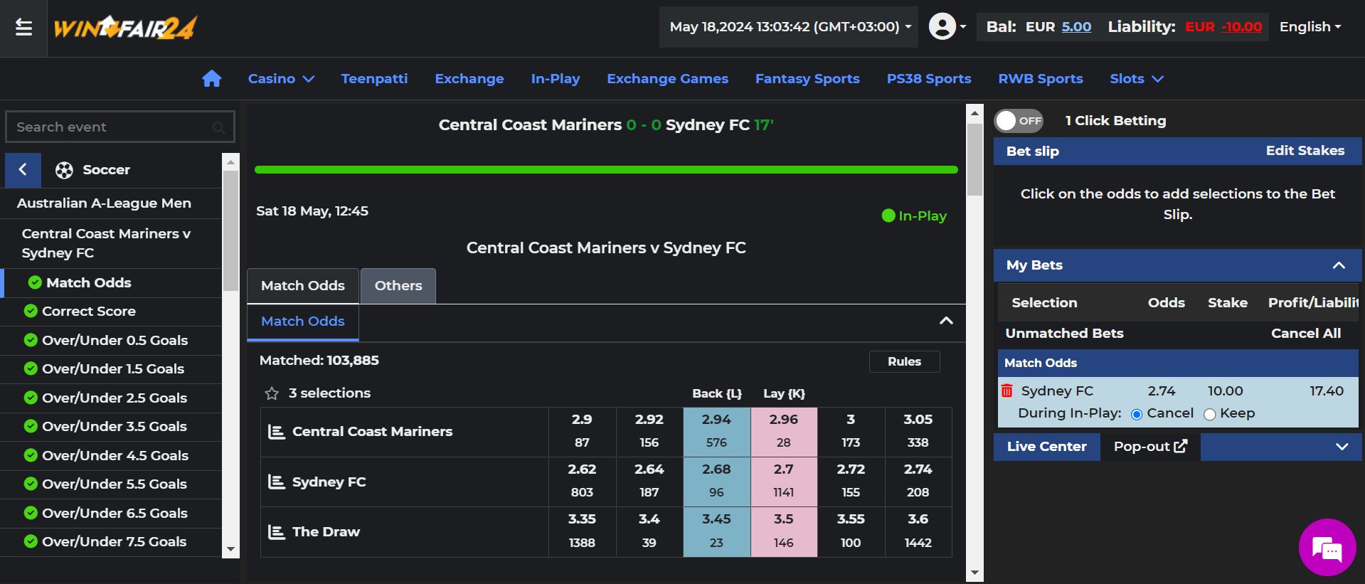This screenshot has height=584, width=1365.
Task: Click the green check next to Correct Score
Action: tap(31, 311)
